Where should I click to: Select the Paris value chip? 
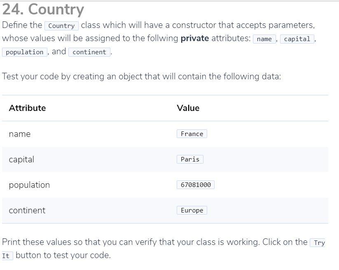click(x=190, y=159)
